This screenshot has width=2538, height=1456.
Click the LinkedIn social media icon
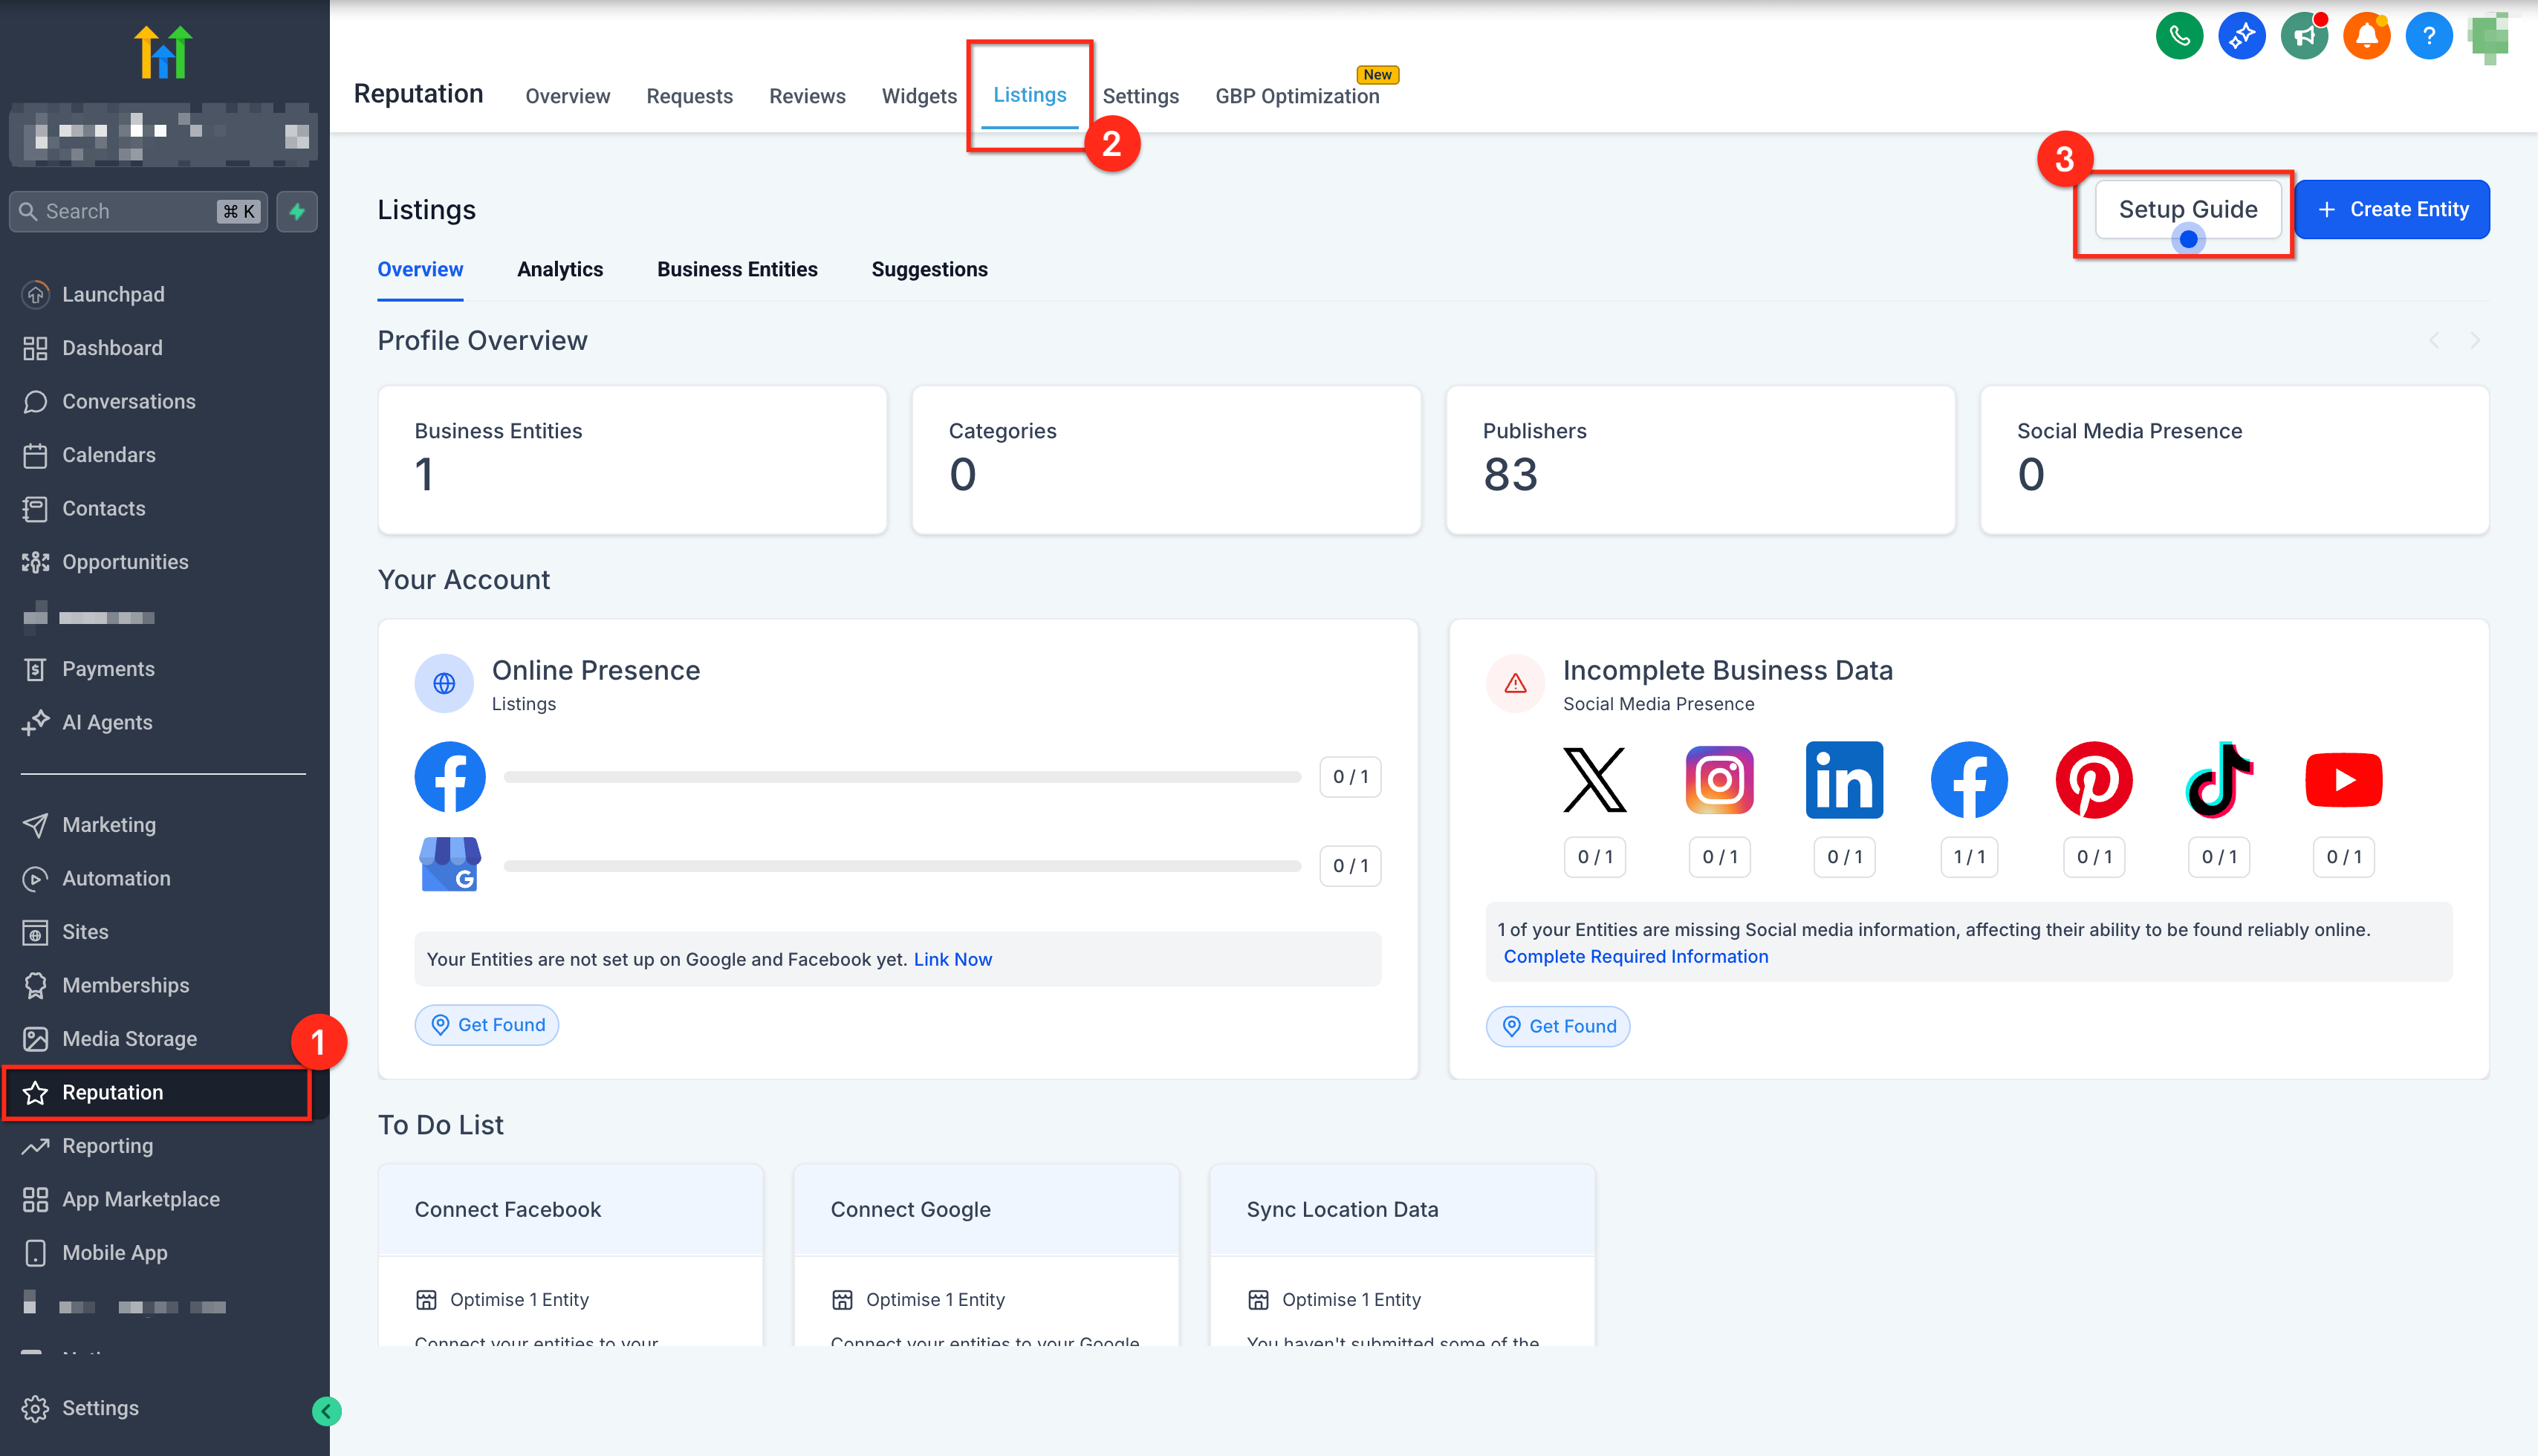[x=1844, y=779]
